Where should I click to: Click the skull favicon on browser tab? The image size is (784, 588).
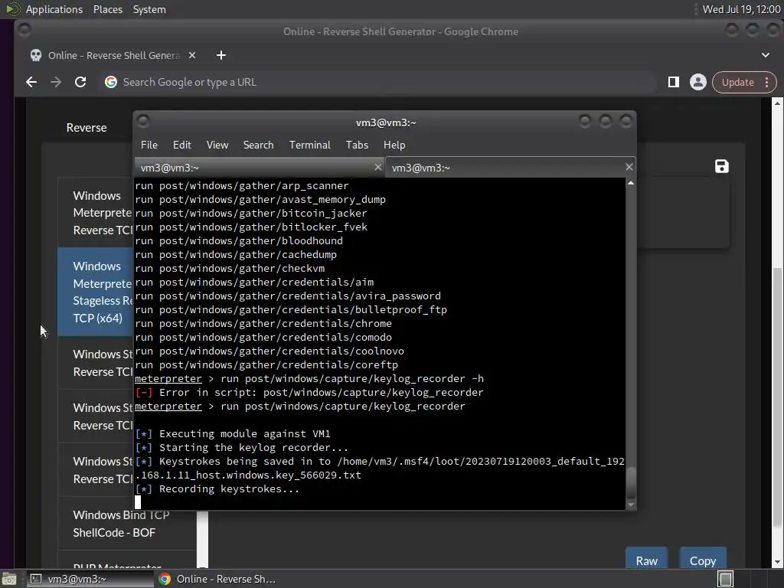[36, 55]
